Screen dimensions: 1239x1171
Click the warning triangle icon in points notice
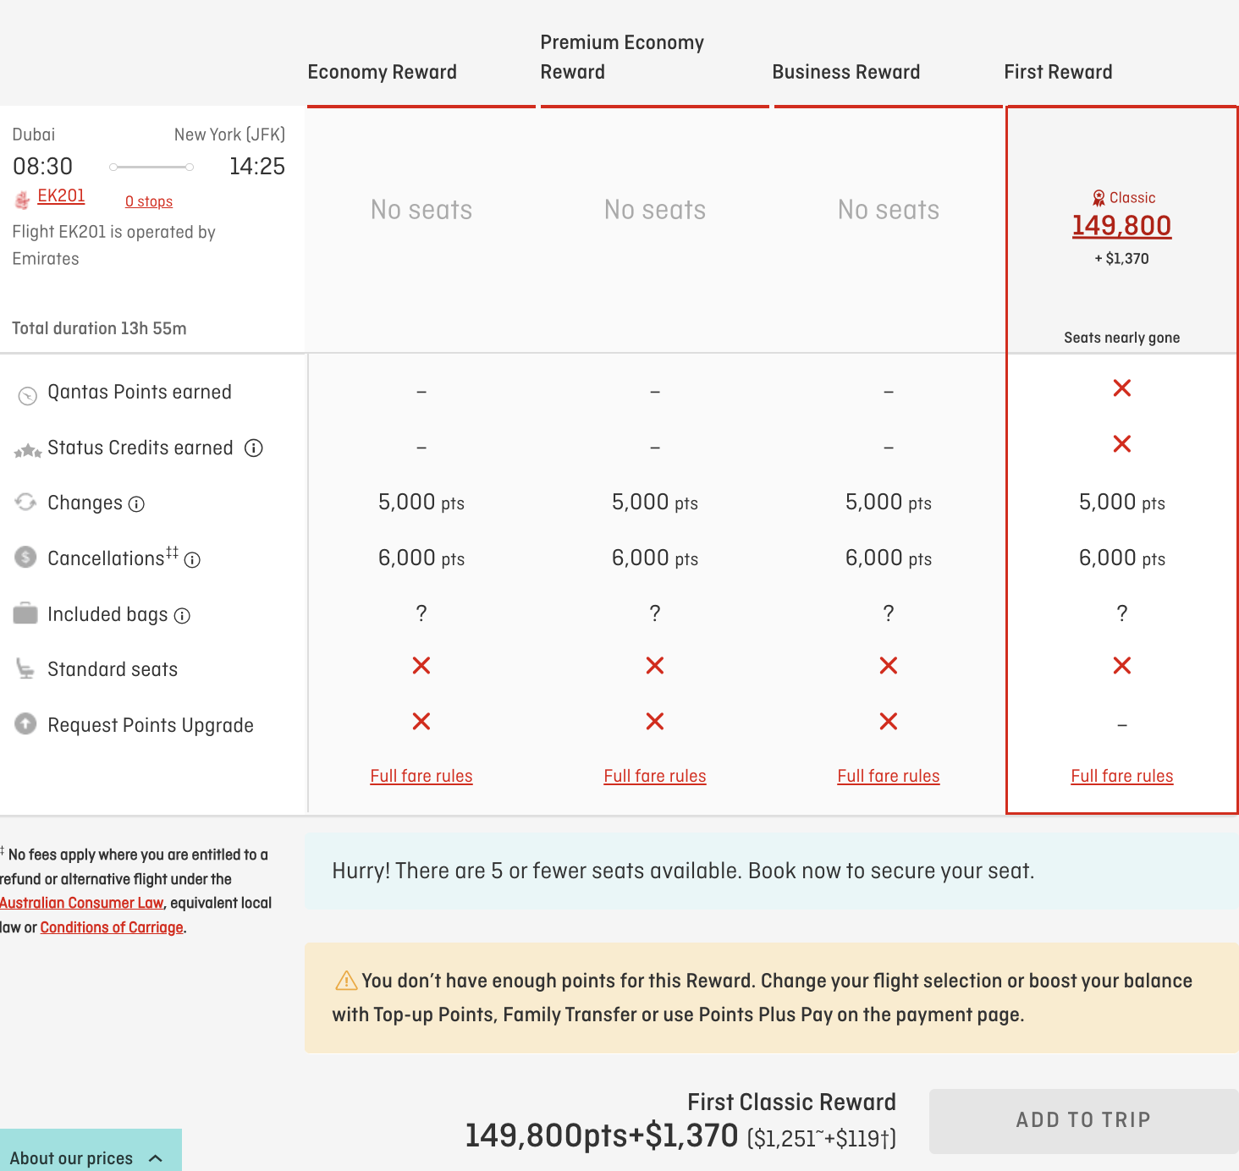346,981
